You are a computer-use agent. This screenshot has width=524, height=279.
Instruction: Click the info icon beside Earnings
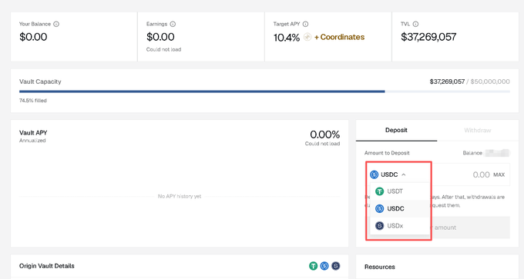click(x=173, y=24)
